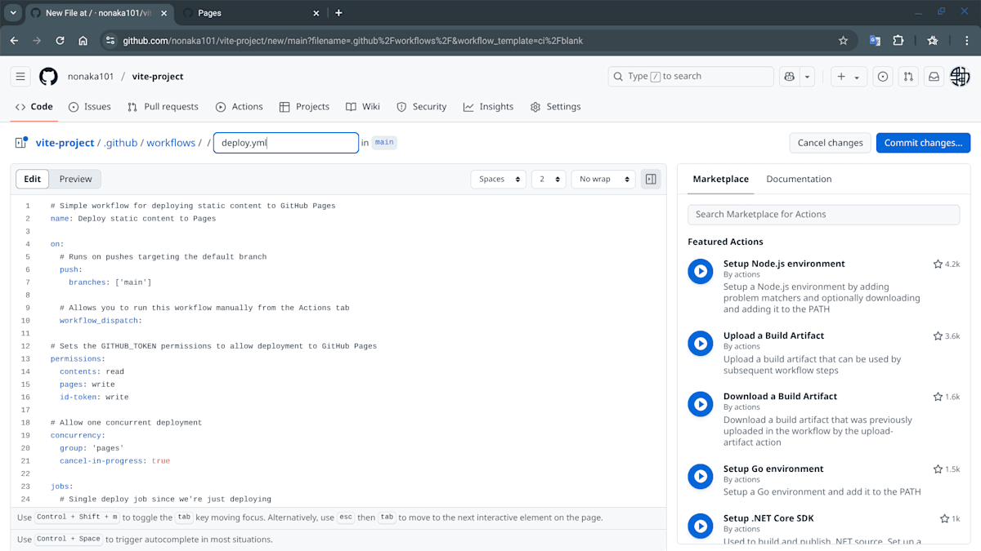Viewport: 981px width, 551px height.
Task: Open a new Chrome tab
Action: (x=338, y=13)
